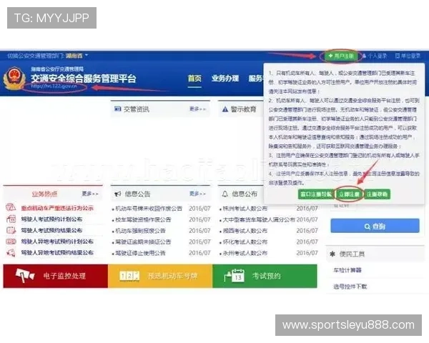Click date 2016/07 beside 机动车强制报废公告
This screenshot has height=343, width=429.
199,231
